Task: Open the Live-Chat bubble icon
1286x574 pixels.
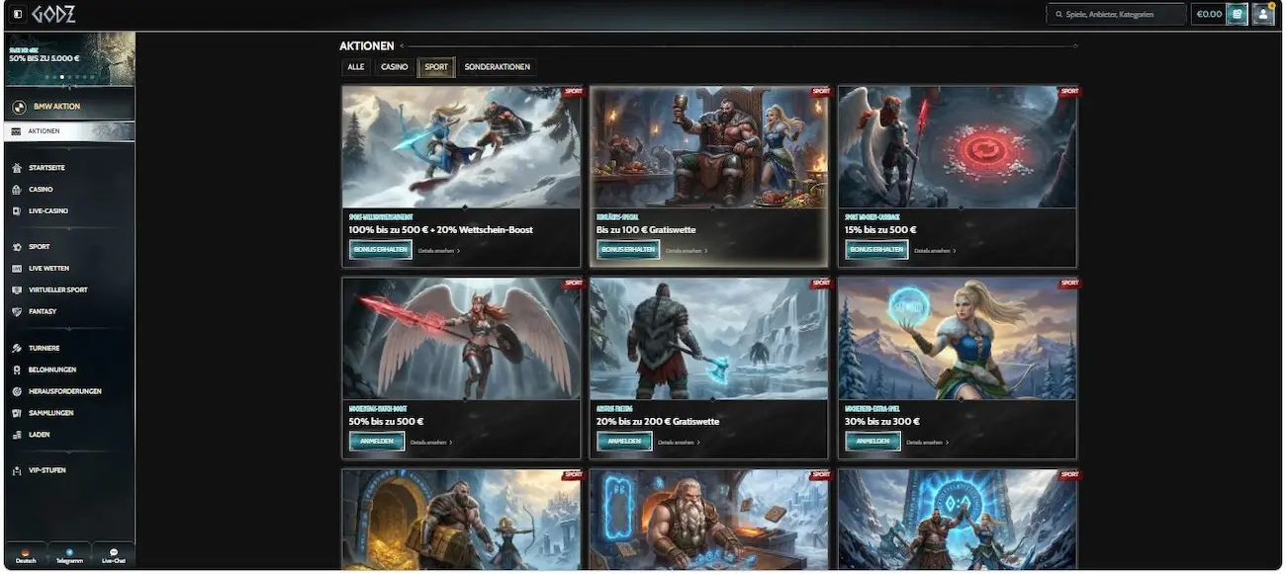Action: (x=114, y=555)
